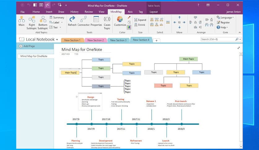Switch to the Insert tab
The image size is (259, 150).
pyautogui.click(x=49, y=12)
